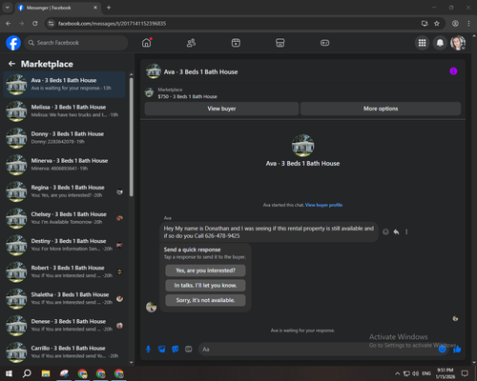Open the Robert conversation
Screen dimensions: 477x381
(65, 271)
